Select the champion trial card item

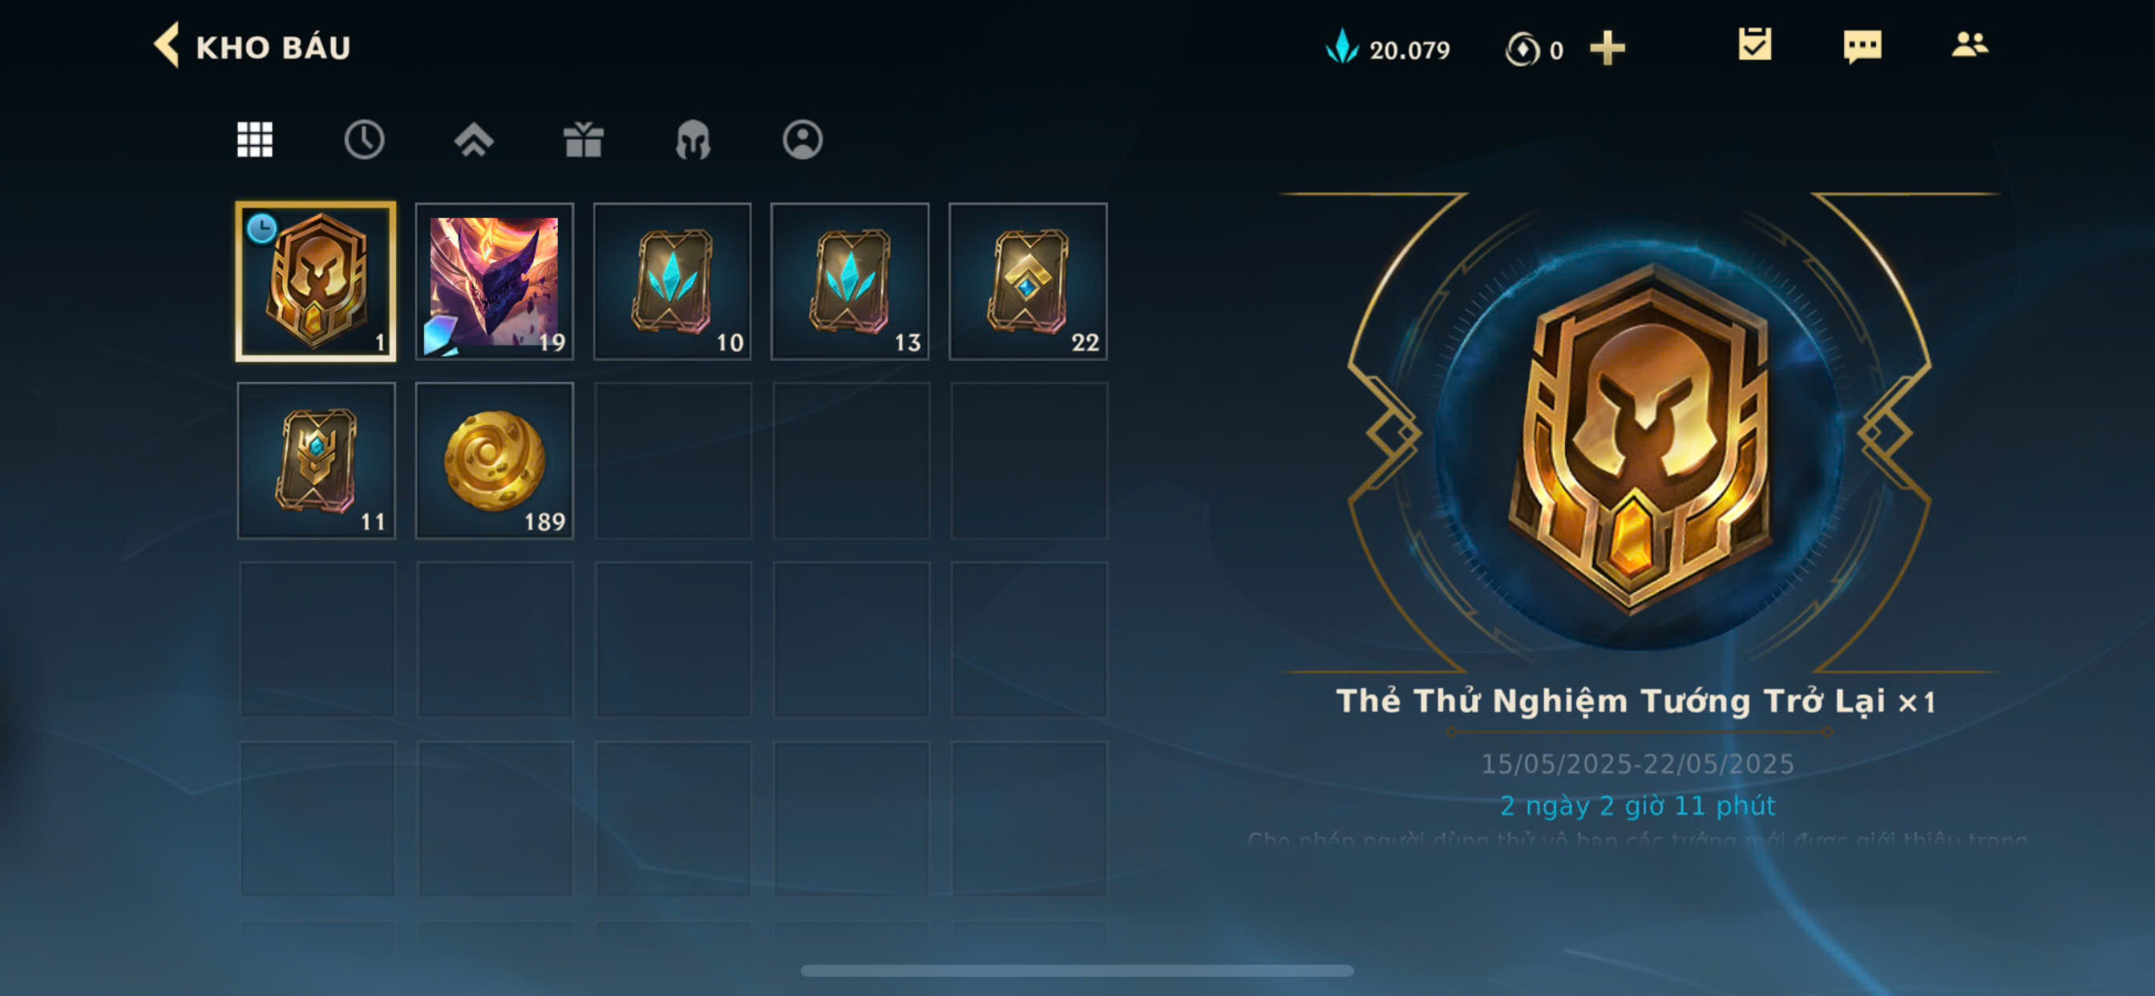point(316,282)
